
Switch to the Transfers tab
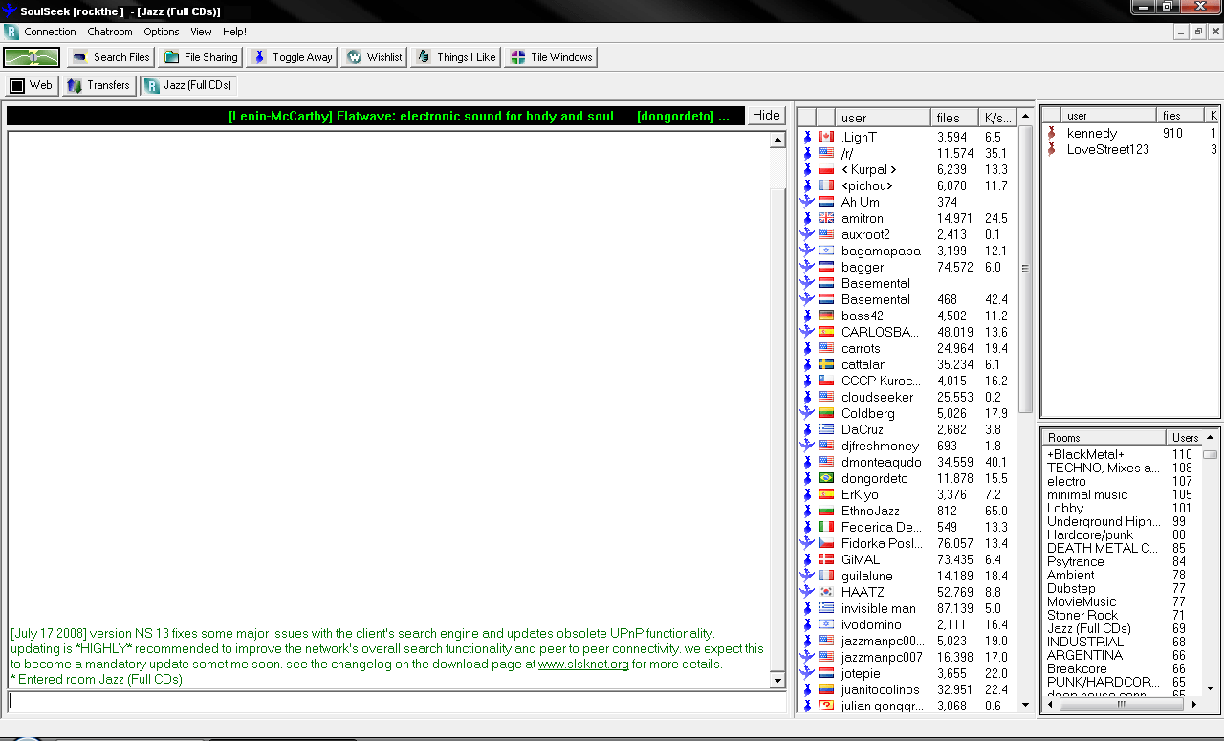(x=98, y=85)
